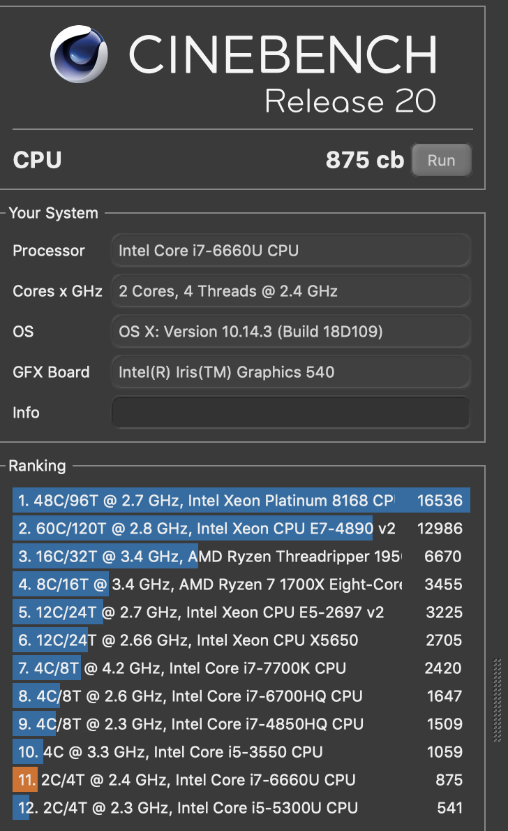
Task: Click the empty Info input field
Action: pos(291,412)
